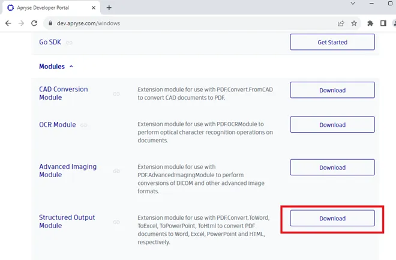Click the OCR module description text
The width and height of the screenshot is (396, 260).
tap(205, 132)
